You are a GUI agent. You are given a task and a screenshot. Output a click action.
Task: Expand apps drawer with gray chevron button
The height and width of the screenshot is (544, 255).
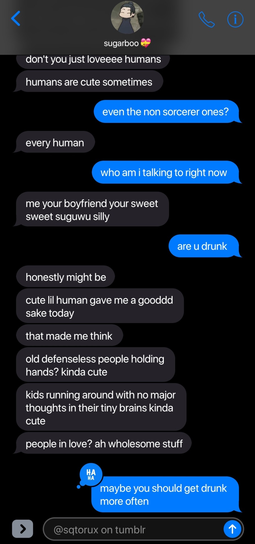[x=23, y=529]
